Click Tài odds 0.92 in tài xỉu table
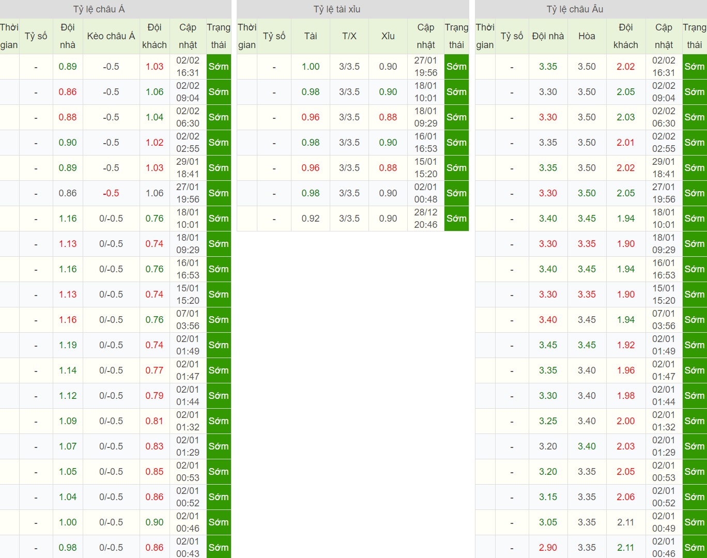The width and height of the screenshot is (707, 558). click(311, 219)
